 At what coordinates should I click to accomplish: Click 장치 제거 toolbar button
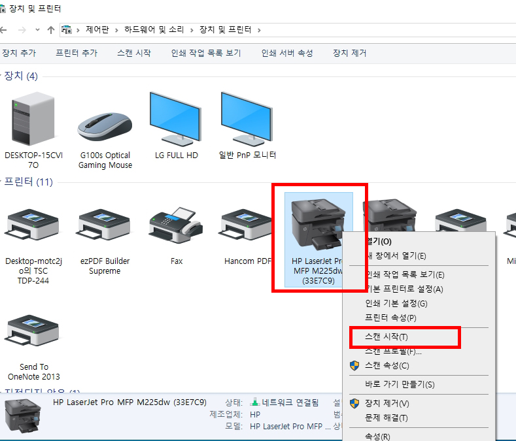[350, 53]
